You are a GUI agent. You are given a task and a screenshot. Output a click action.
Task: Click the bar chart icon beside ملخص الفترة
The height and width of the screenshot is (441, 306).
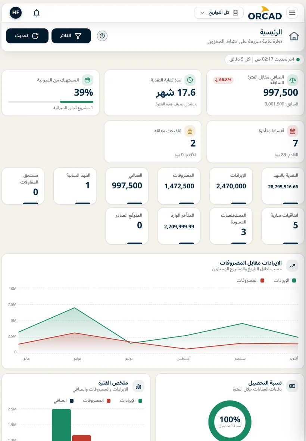[x=138, y=386]
